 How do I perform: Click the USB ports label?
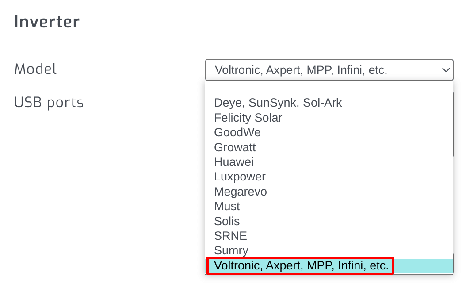[49, 102]
